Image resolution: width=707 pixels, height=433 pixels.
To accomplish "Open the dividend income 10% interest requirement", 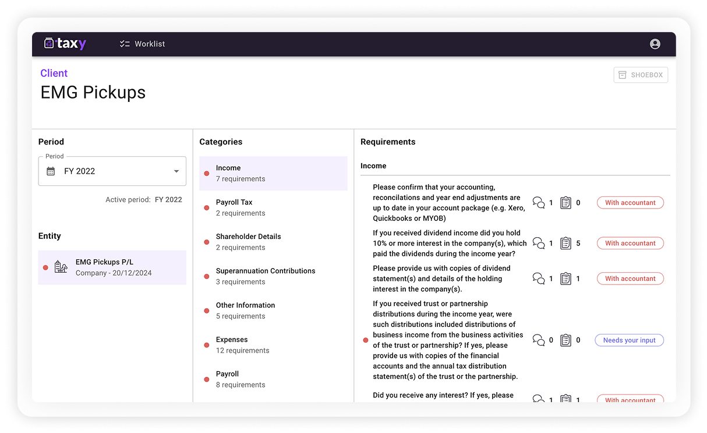I will (449, 243).
